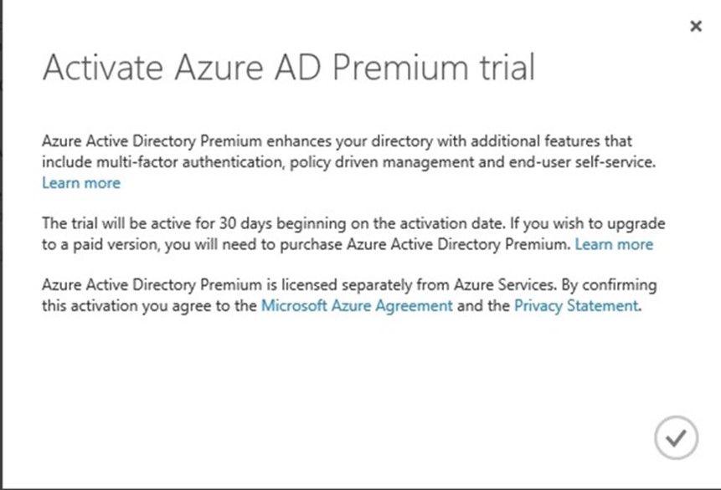
Task: Open the Microsoft Azure Agreement link
Action: pyautogui.click(x=357, y=306)
